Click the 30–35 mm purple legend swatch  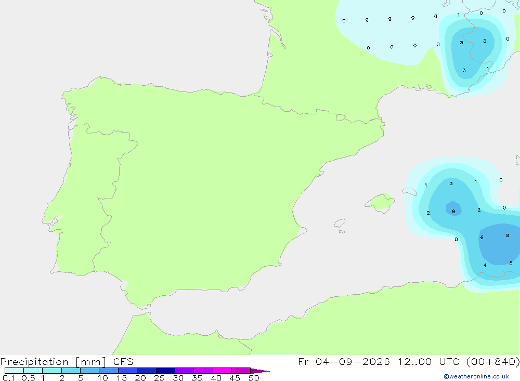tap(185, 371)
